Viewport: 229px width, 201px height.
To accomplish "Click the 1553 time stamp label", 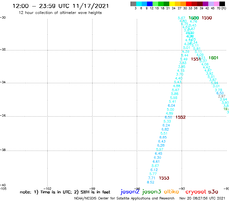I will [164, 178].
